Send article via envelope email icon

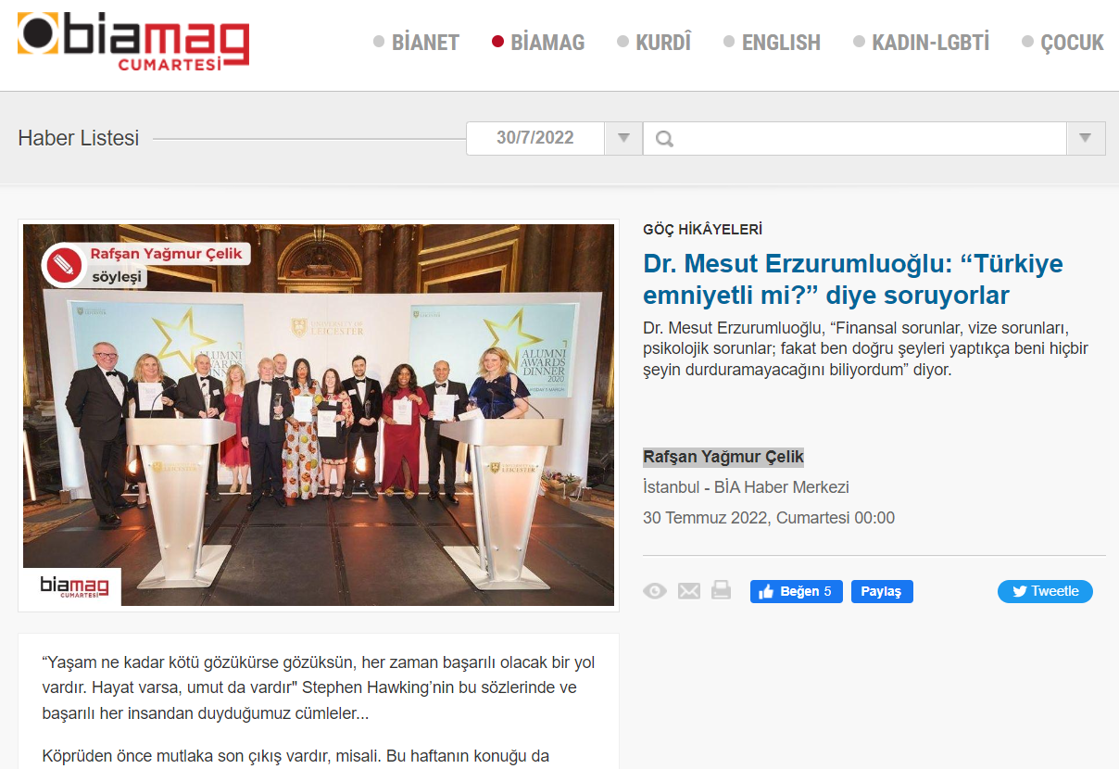tap(689, 591)
